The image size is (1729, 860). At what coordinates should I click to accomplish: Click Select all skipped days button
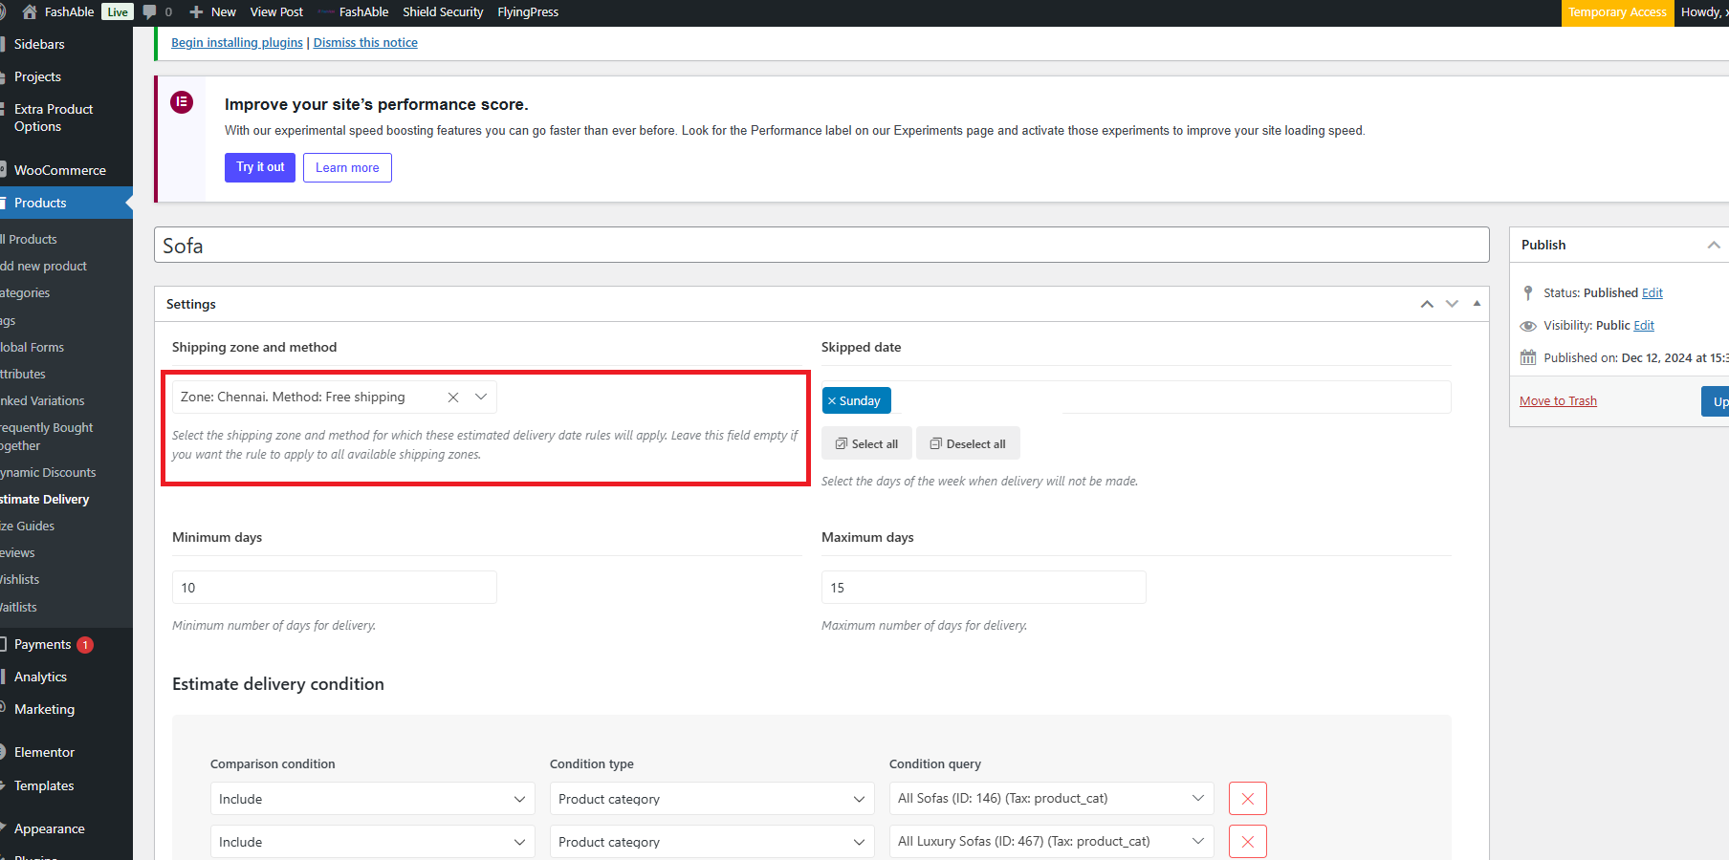click(866, 443)
